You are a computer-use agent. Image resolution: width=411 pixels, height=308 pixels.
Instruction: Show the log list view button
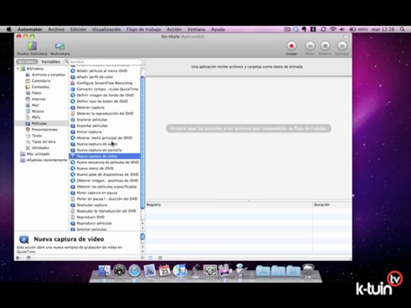[x=150, y=258]
